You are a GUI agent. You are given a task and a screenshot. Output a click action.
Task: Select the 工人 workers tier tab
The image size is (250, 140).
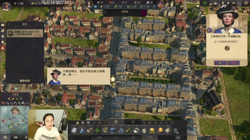[116, 138]
